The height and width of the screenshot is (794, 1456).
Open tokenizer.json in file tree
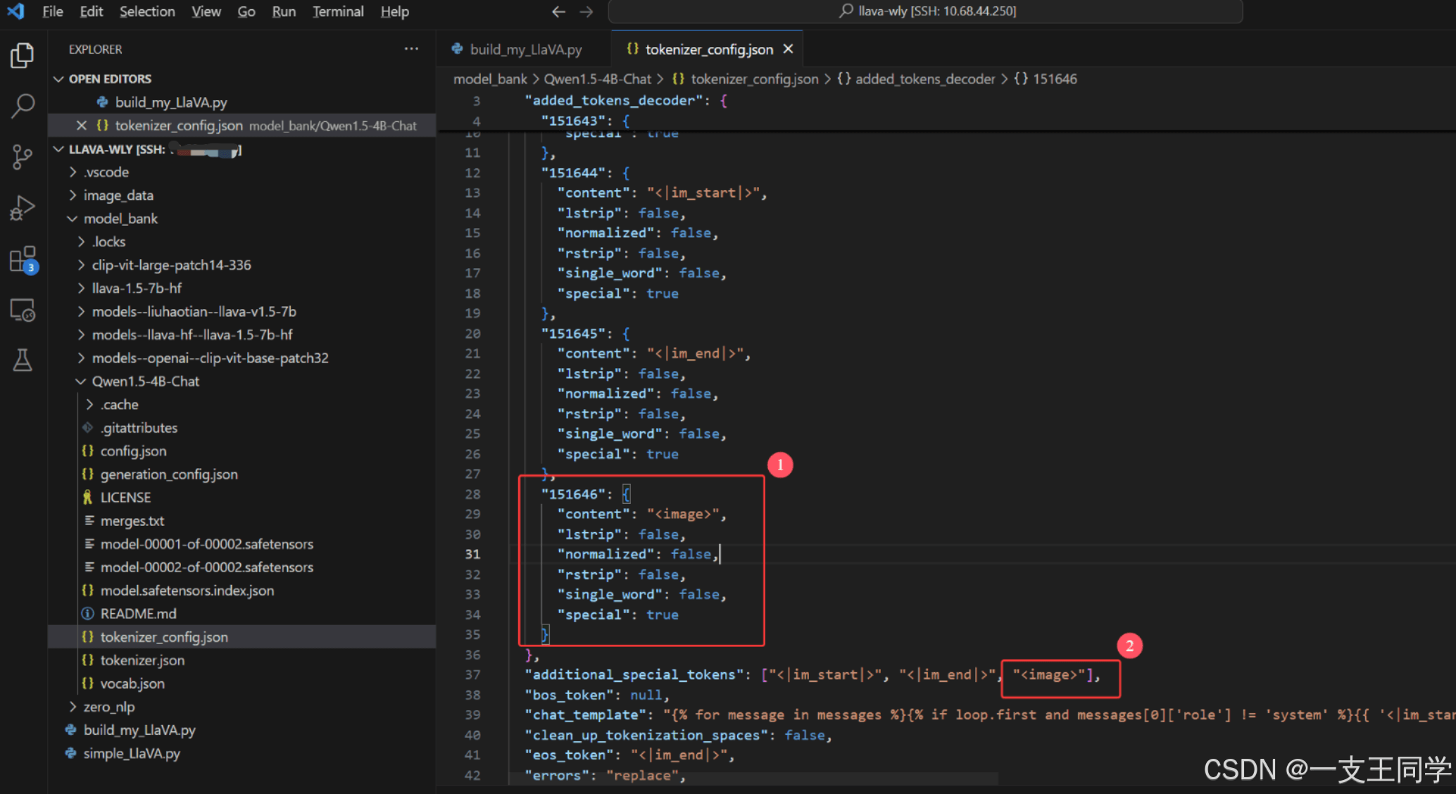pos(142,660)
